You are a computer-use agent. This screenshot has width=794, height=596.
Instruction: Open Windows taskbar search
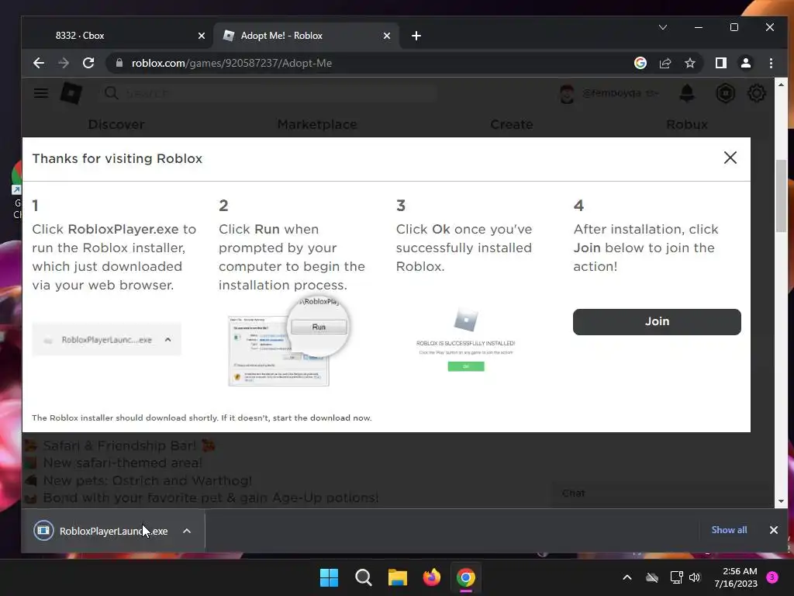tap(363, 577)
